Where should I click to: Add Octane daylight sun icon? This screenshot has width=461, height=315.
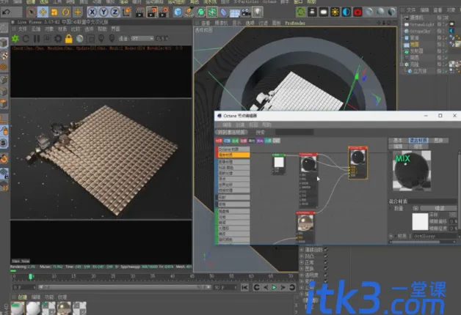click(335, 12)
